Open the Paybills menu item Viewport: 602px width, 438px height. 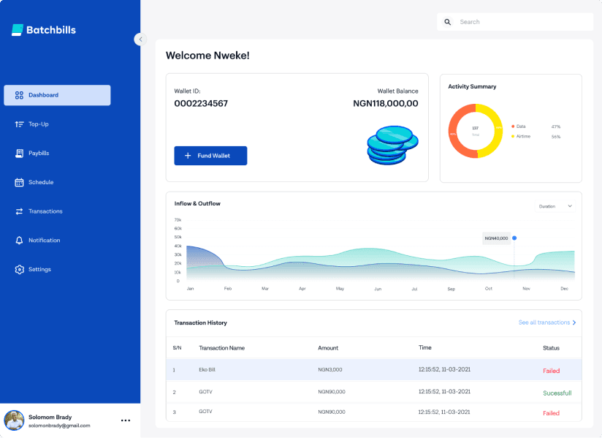tap(39, 154)
